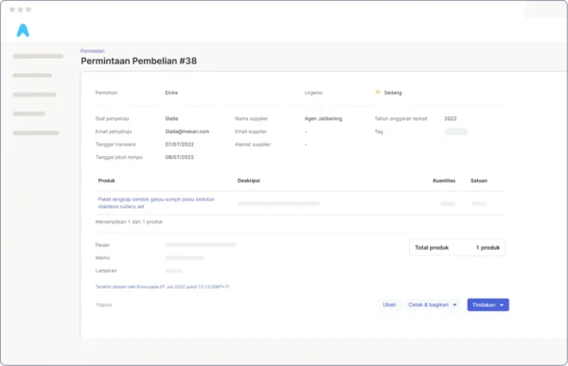Click the Tahun anggaran terkait label
The image size is (568, 366).
coord(401,118)
